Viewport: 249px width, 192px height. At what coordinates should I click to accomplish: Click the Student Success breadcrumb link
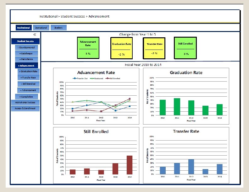click(x=73, y=16)
